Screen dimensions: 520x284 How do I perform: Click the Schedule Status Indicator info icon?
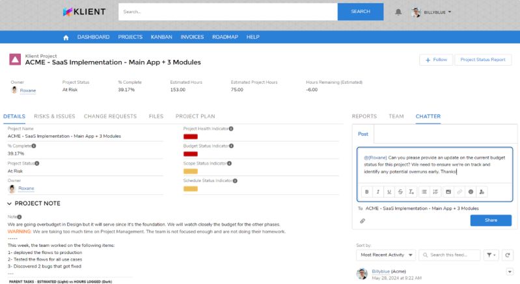(235, 181)
